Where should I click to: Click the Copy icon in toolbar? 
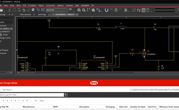click(14, 10)
